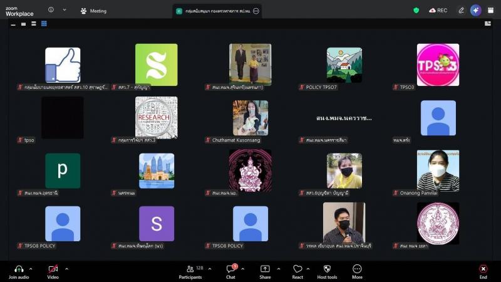Click the Zoom Workplace logo
The height and width of the screenshot is (282, 501).
click(19, 11)
